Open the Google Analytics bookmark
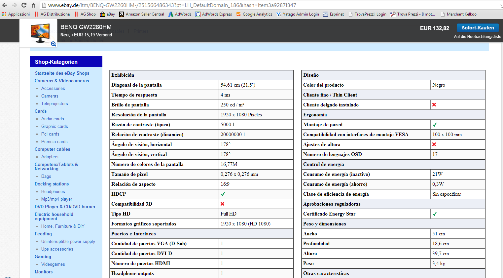This screenshot has width=503, height=278. [x=254, y=14]
